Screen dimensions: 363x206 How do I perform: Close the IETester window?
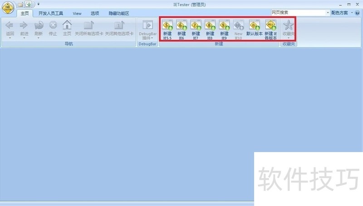[x=358, y=5]
